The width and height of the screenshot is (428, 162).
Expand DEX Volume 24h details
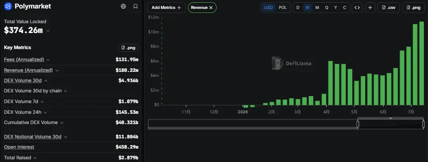click(x=45, y=112)
